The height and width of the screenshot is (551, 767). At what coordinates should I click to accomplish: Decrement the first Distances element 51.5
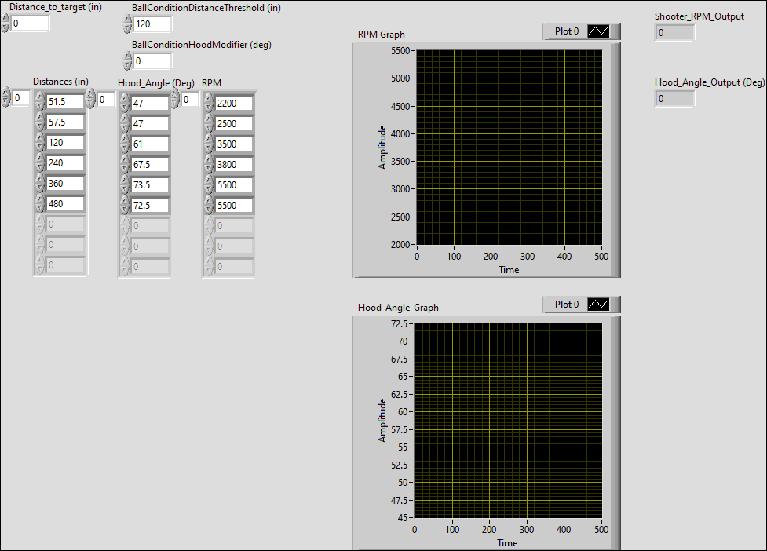38,104
